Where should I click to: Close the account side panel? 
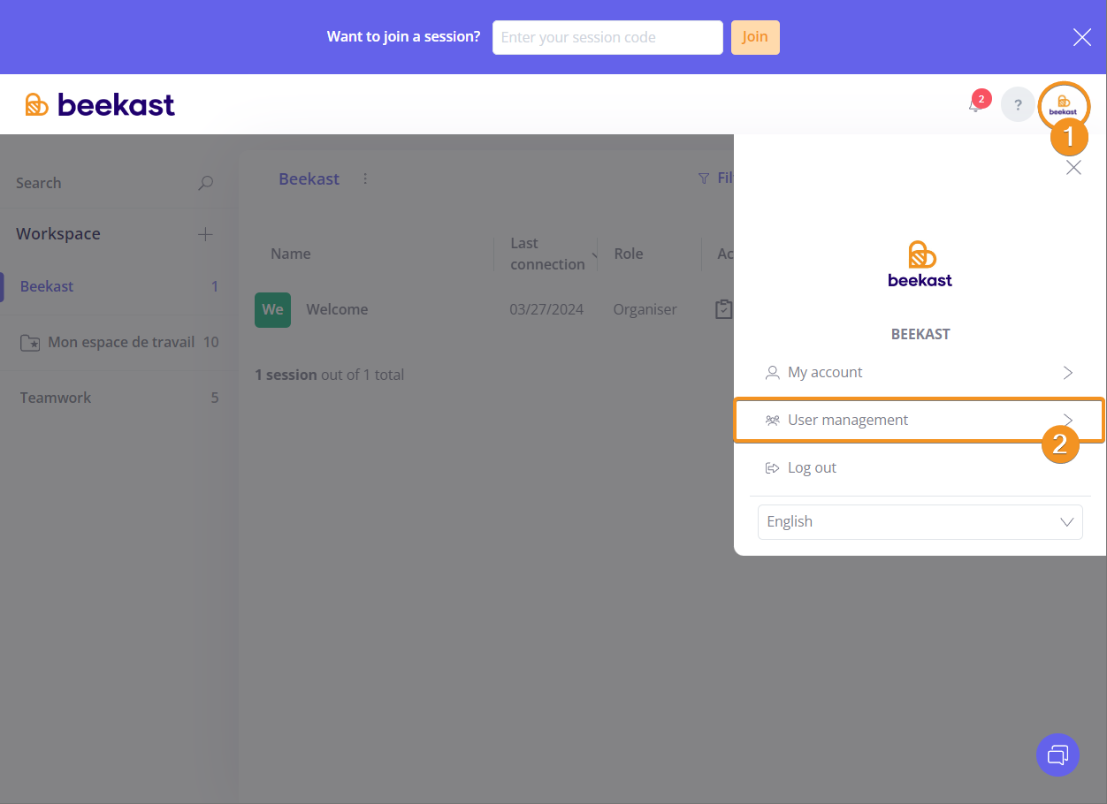click(1073, 168)
